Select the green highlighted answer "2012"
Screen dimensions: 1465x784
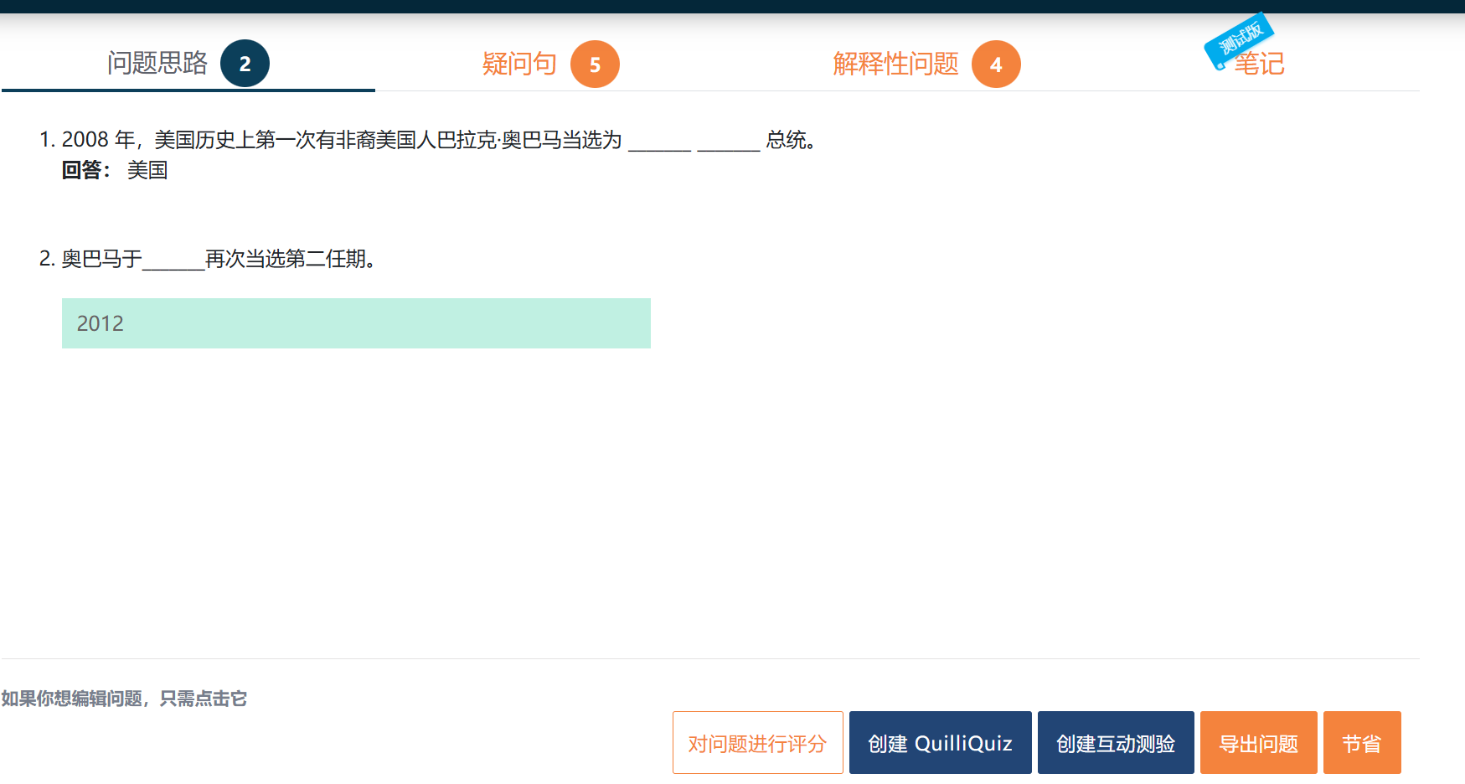point(356,322)
